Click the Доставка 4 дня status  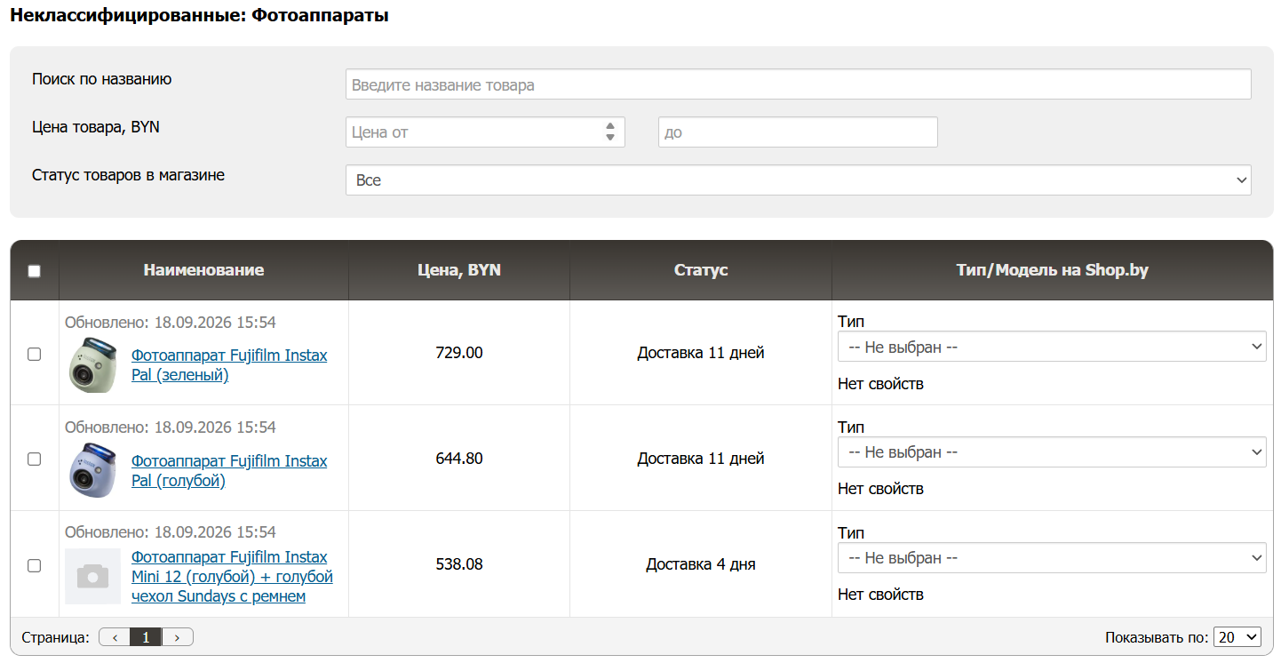(x=701, y=564)
